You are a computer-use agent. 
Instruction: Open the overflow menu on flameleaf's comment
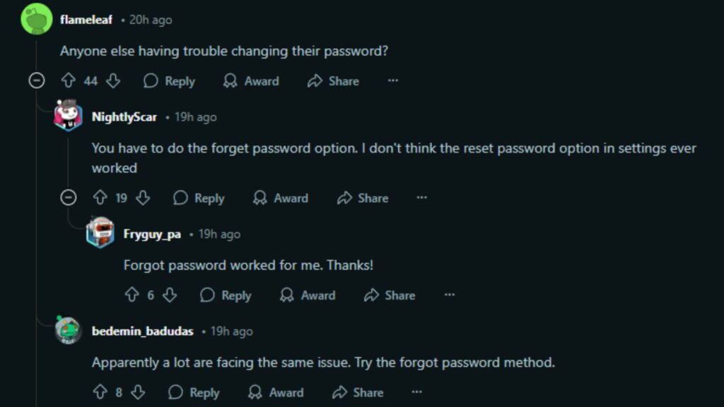click(392, 81)
